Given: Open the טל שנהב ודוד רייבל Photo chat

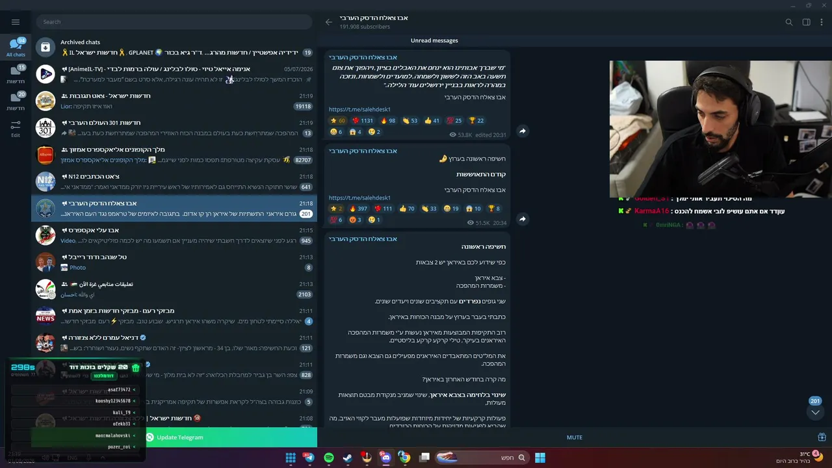Looking at the screenshot, I should point(174,262).
